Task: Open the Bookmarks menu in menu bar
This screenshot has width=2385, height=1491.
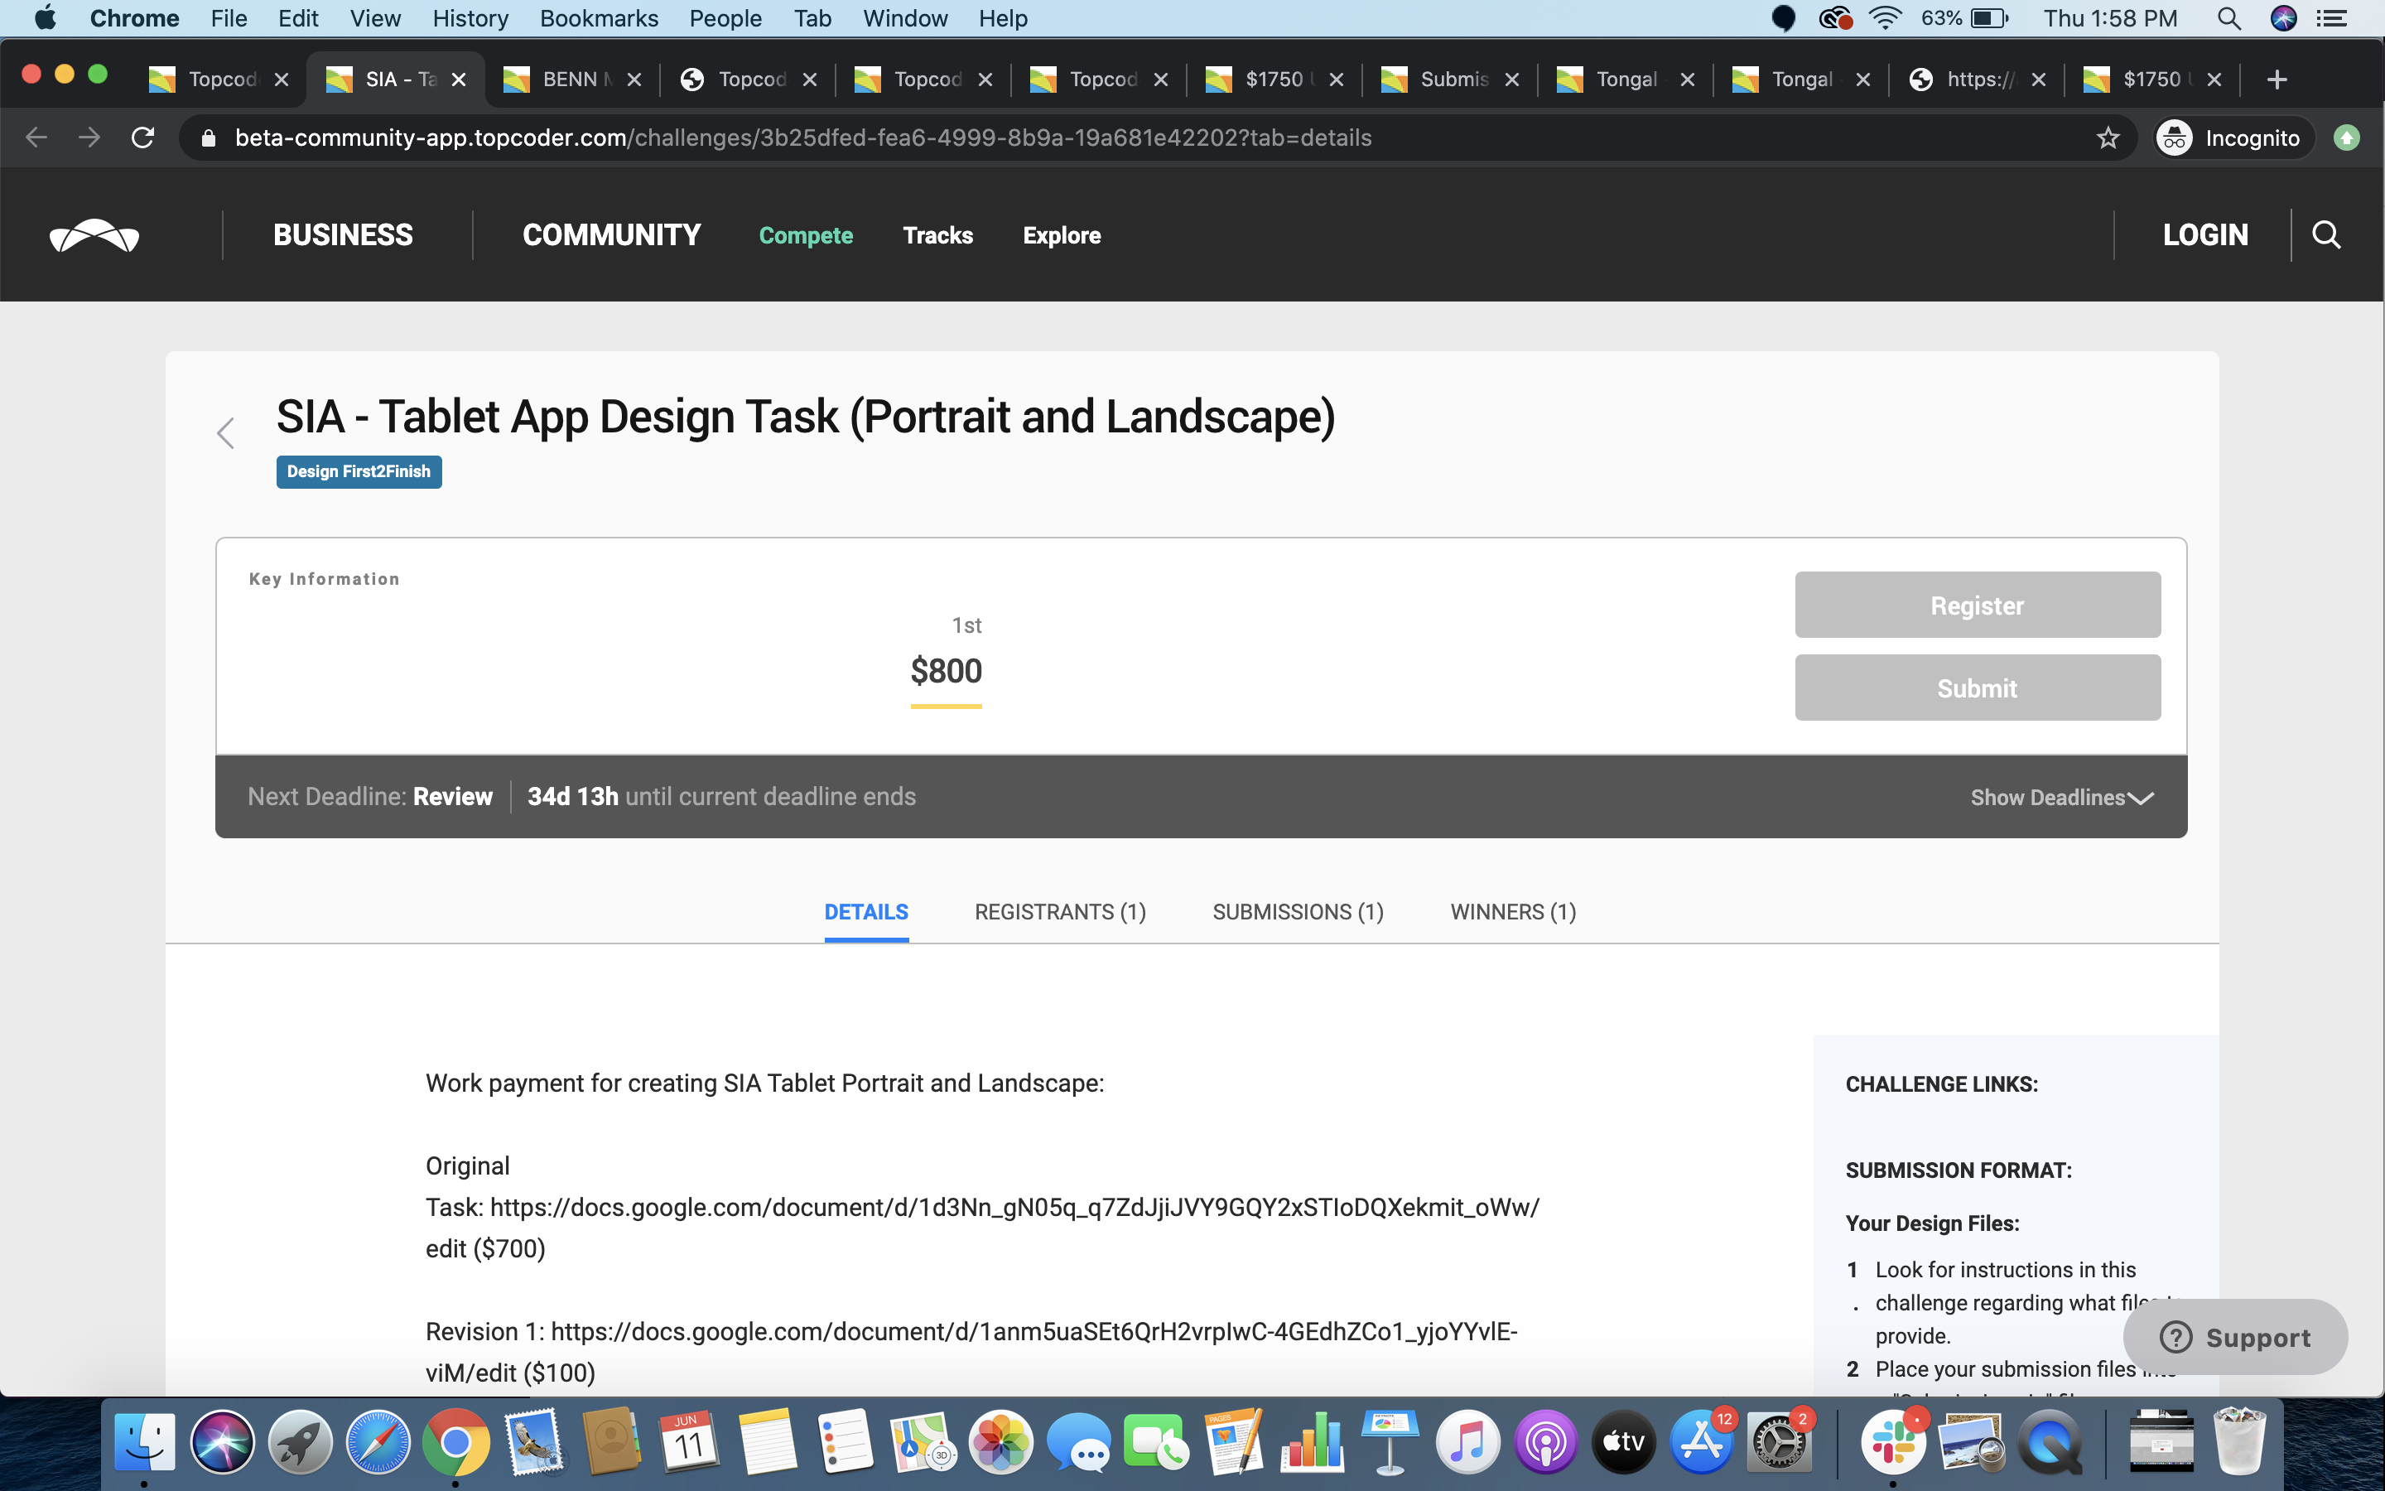Action: click(598, 17)
